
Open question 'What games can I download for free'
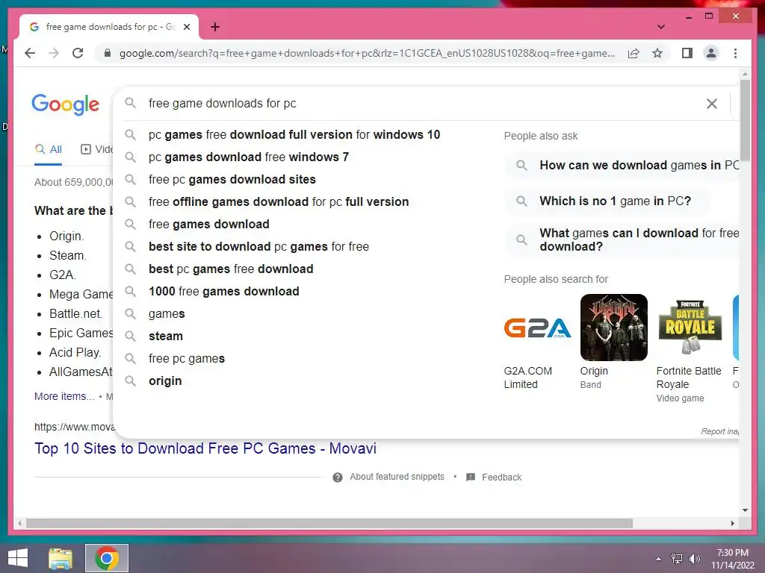(622, 239)
